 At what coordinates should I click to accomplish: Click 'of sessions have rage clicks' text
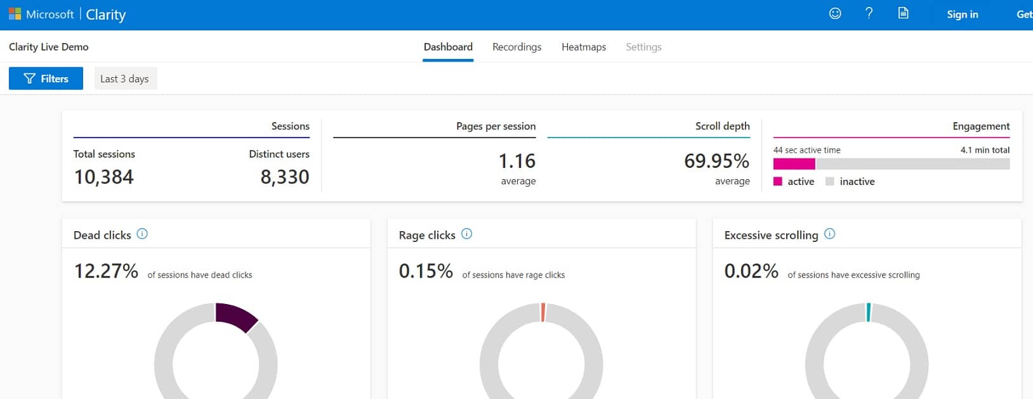click(x=513, y=275)
